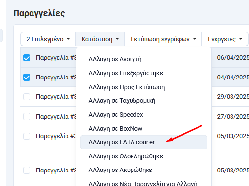Click the date 29/03/2025
249x186 pixels.
(x=233, y=97)
